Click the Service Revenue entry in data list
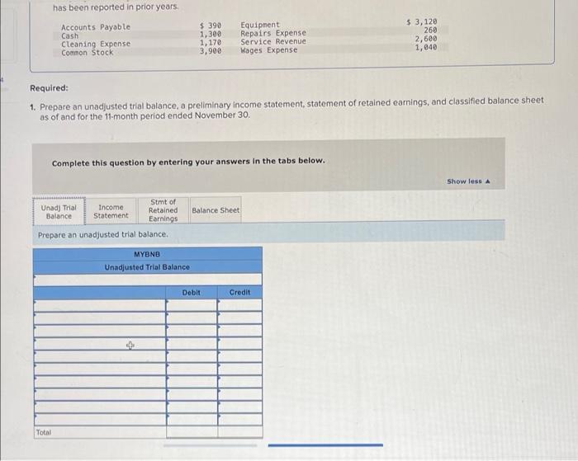Viewport: 578px width, 461px height. pos(273,41)
